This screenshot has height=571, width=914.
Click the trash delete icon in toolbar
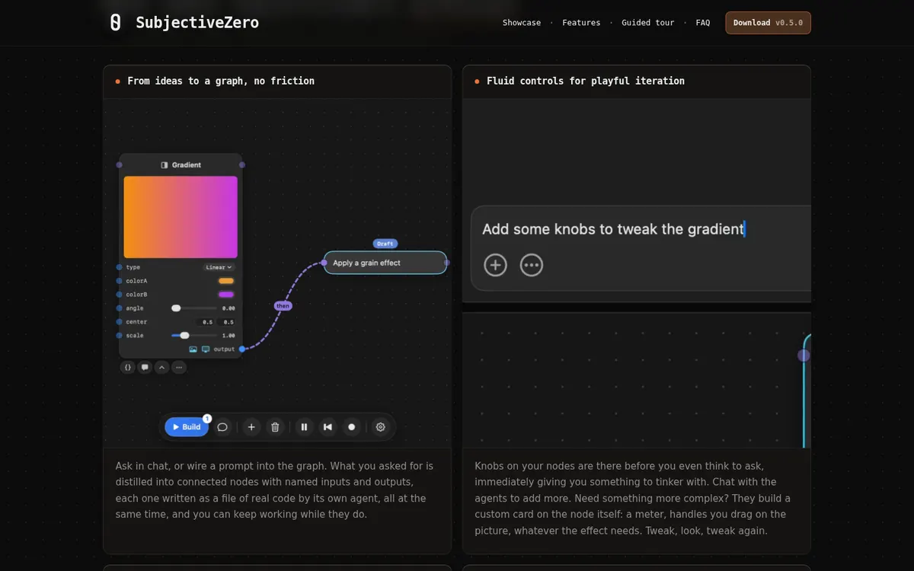[275, 427]
